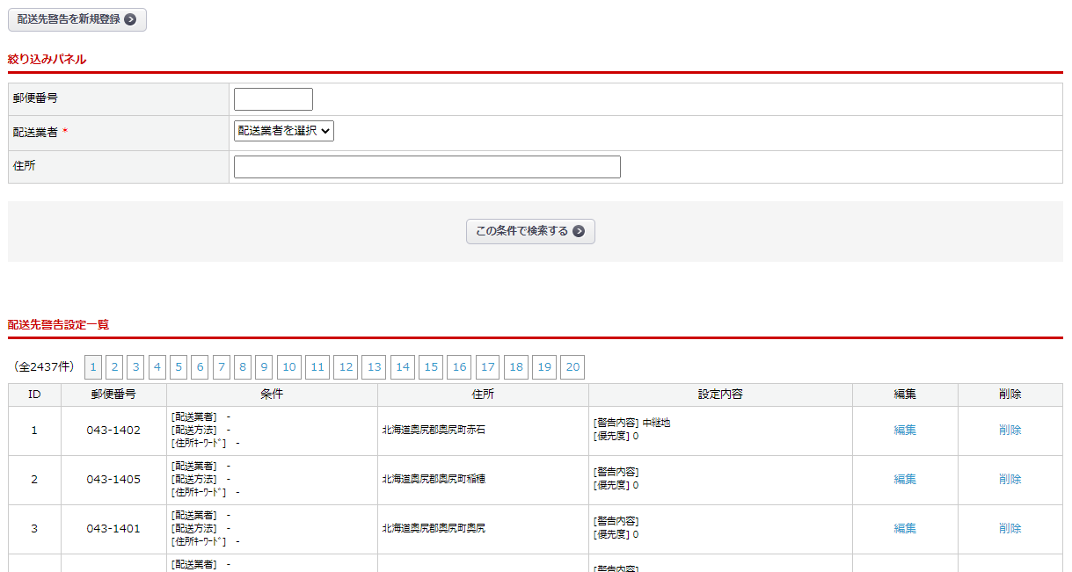Click arrow icon on 新規登録 button
This screenshot has height=572, width=1072.
130,19
